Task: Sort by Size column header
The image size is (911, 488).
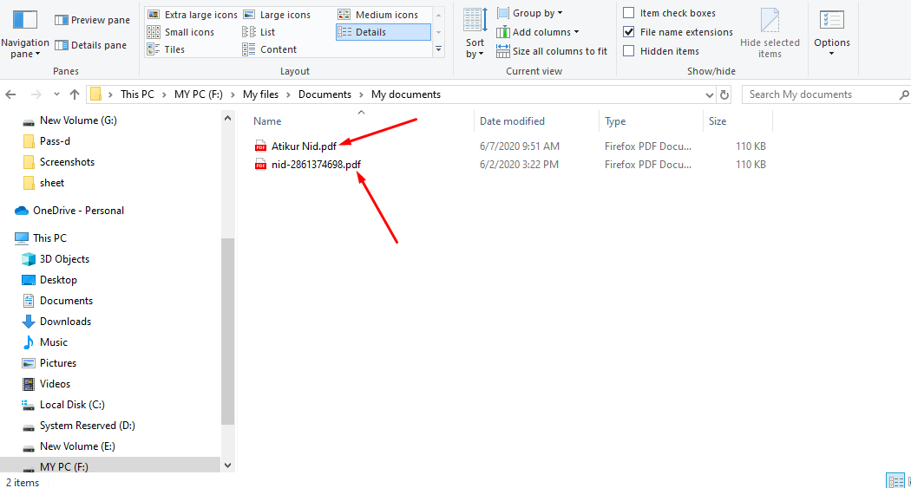Action: tap(718, 121)
